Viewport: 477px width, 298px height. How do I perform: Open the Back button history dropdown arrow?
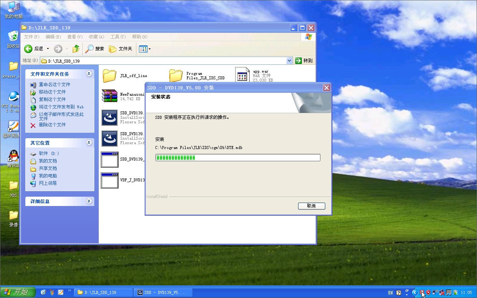point(48,49)
